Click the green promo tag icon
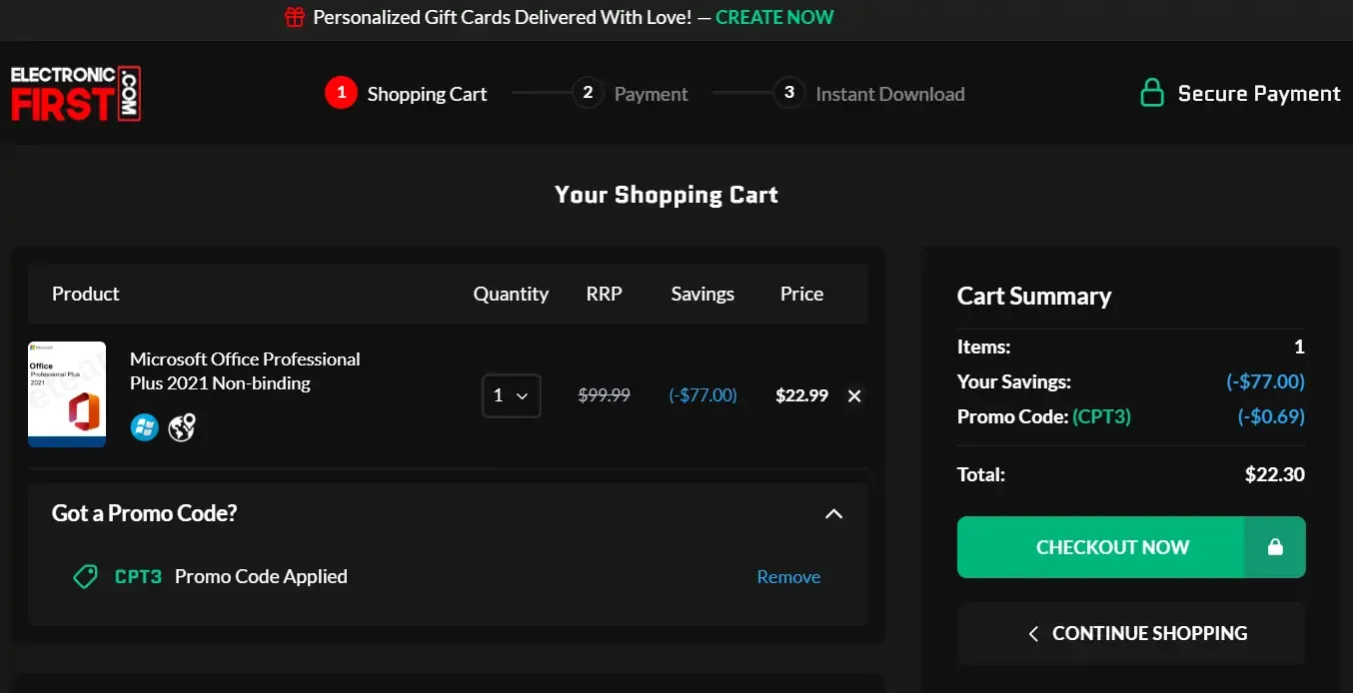This screenshot has width=1353, height=693. pos(86,576)
